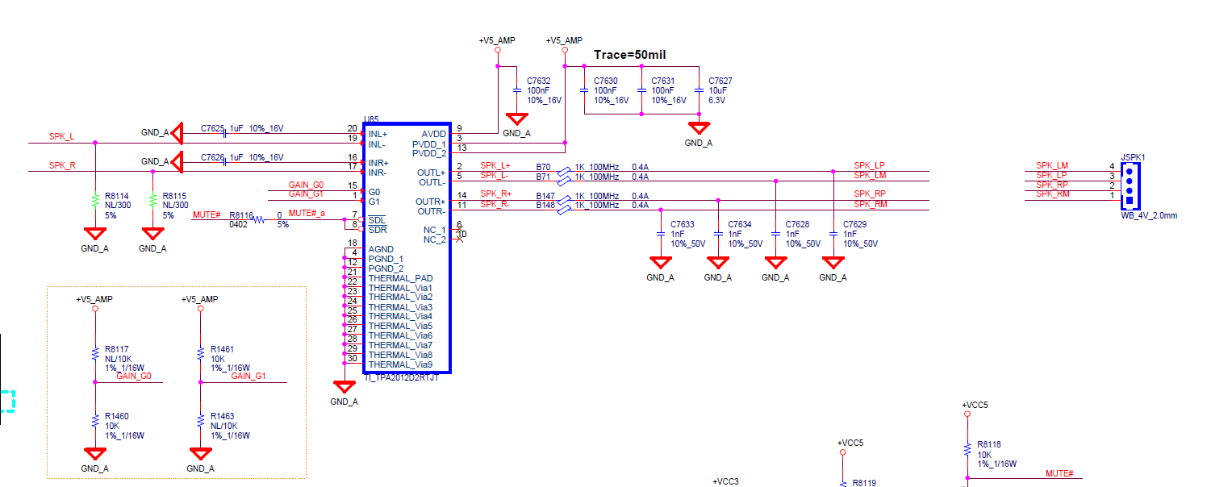This screenshot has height=487, width=1207.
Task: Select the C7627 10uF capacitor symbol
Action: 699,90
